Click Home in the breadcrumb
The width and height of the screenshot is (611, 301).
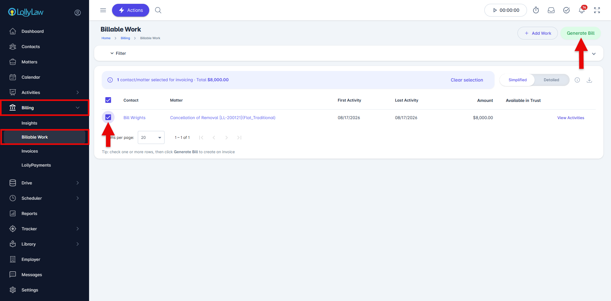point(106,38)
